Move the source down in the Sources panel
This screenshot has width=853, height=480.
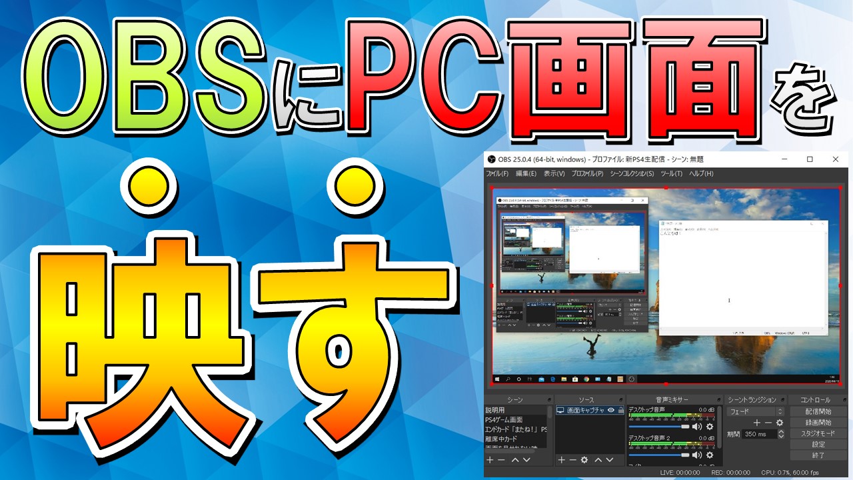click(610, 460)
